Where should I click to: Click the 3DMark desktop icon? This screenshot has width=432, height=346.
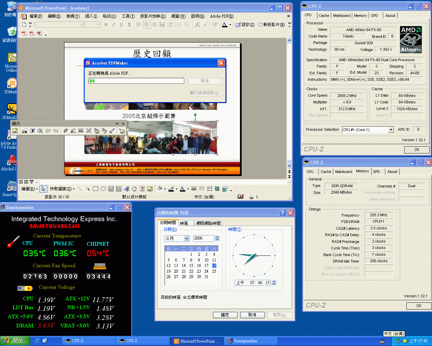click(11, 86)
